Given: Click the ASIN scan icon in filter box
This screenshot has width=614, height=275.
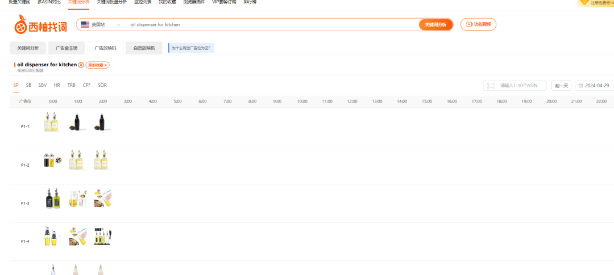Looking at the screenshot, I should [491, 86].
